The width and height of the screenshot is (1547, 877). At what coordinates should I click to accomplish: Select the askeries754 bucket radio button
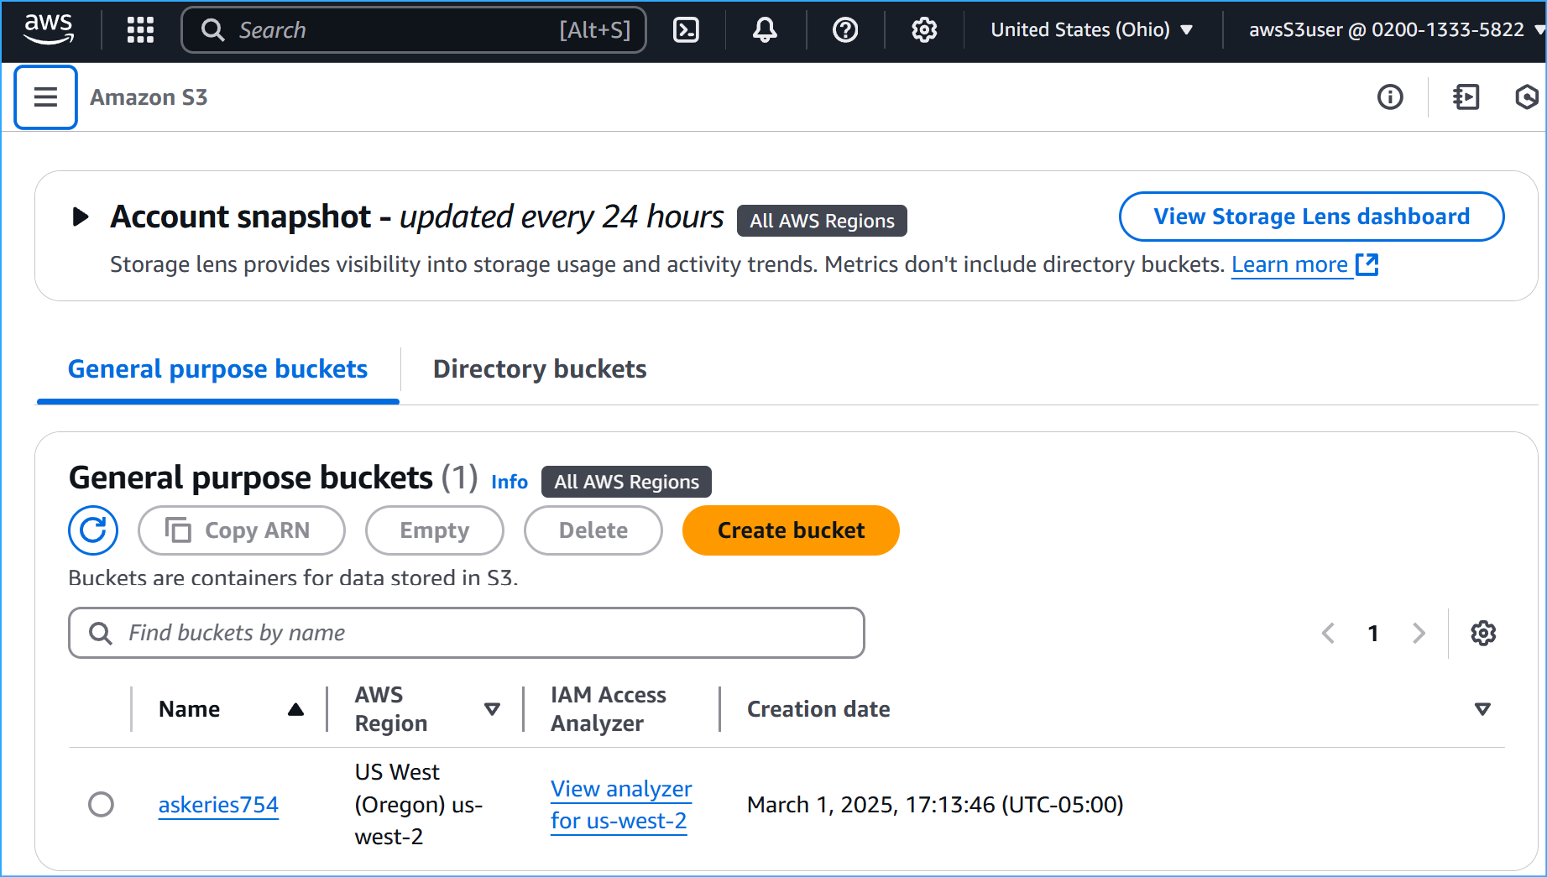coord(101,804)
